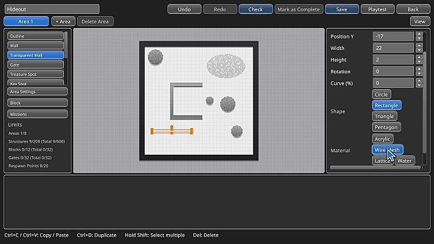
Task: Select Transparent Wall in the list
Action: (x=35, y=55)
